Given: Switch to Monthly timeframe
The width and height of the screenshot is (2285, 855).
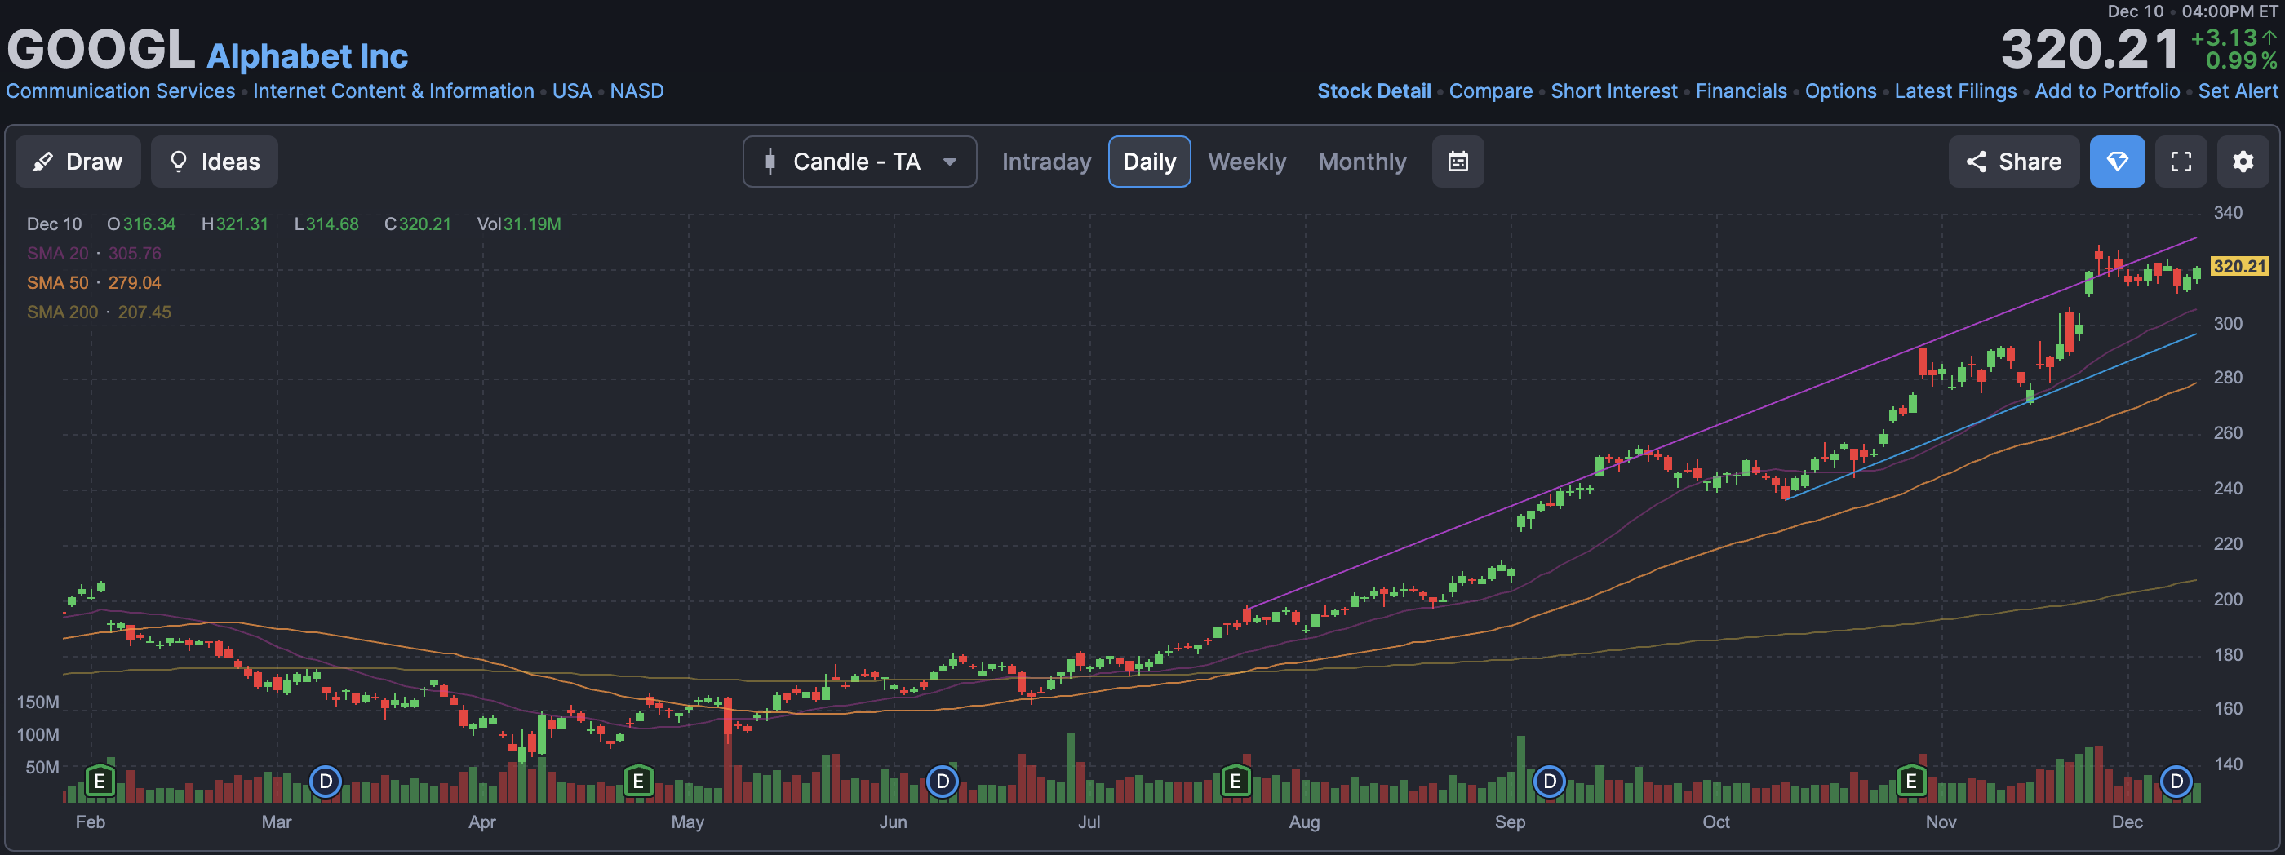Looking at the screenshot, I should tap(1361, 162).
